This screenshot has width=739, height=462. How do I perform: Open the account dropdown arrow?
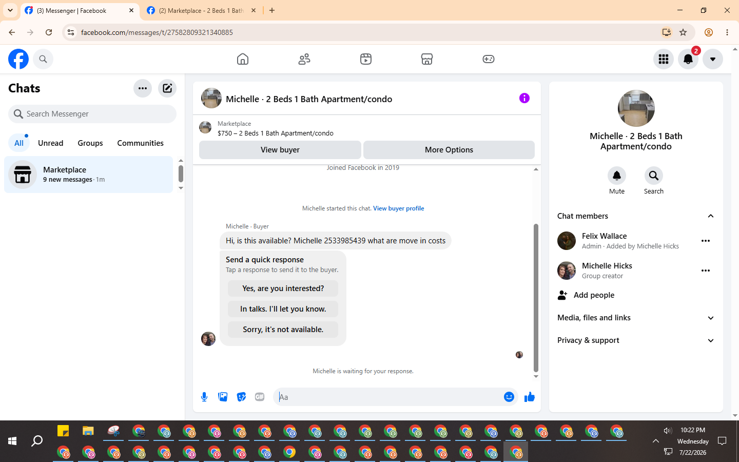[x=713, y=59]
